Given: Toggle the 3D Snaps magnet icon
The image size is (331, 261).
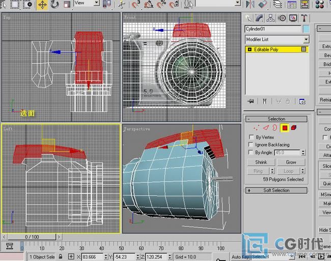Looking at the screenshot, I should coord(136,4).
